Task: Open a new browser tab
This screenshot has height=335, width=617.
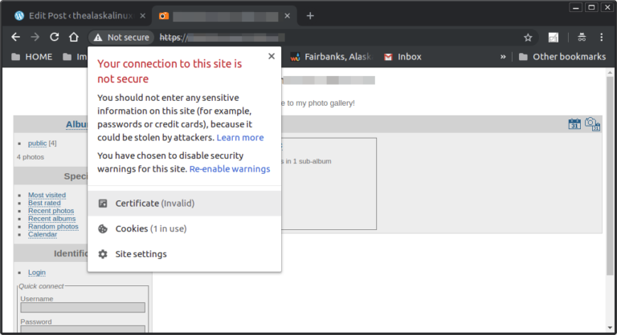Action: click(310, 15)
